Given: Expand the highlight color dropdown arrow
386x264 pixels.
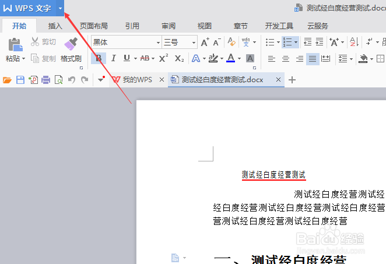Looking at the screenshot, I should coord(222,58).
